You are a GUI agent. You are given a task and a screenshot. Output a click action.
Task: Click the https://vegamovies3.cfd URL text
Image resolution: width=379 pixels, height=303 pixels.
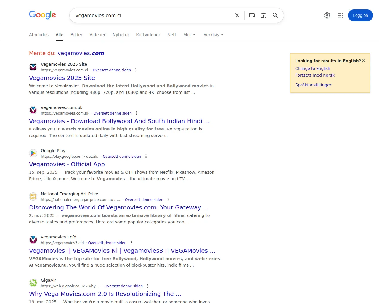tap(62, 243)
